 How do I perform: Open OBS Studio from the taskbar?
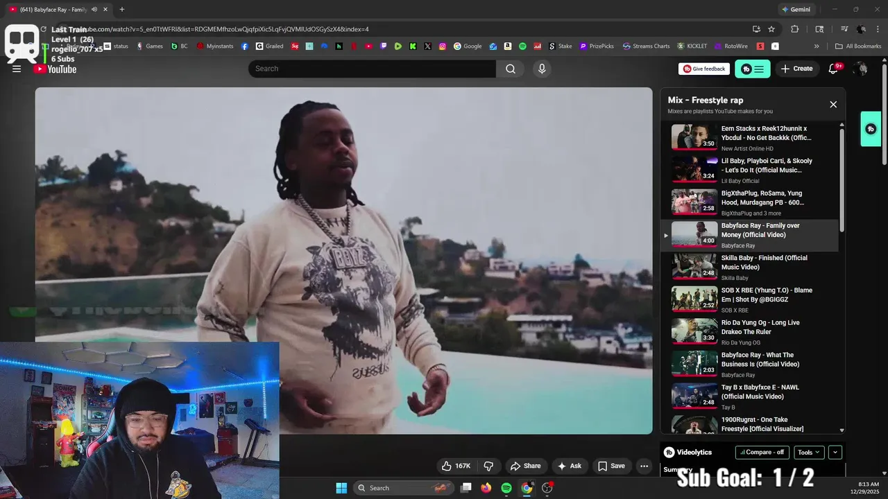point(547,488)
